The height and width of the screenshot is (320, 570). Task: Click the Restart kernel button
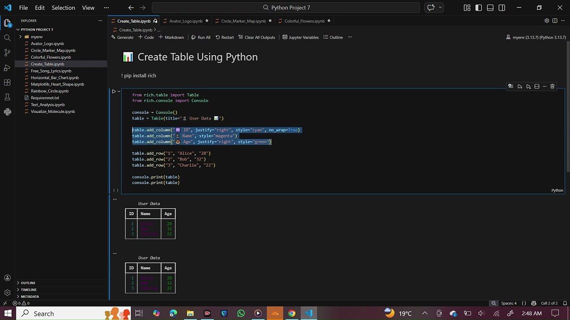(224, 37)
